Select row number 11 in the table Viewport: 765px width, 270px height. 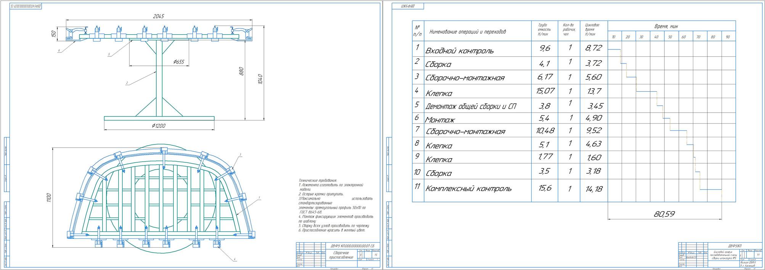point(417,186)
